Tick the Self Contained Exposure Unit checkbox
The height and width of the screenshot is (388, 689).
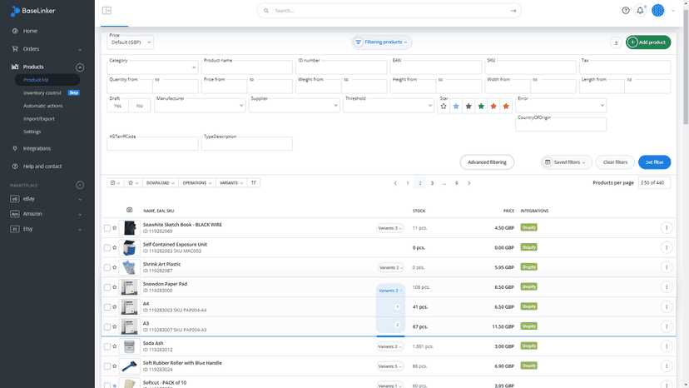coord(107,247)
